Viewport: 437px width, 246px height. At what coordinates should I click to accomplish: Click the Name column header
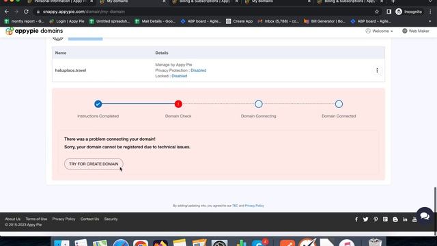pos(61,53)
